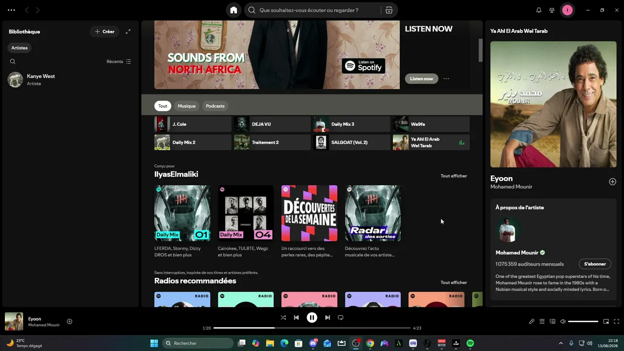The height and width of the screenshot is (351, 624).
Task: Open File Explorer in the taskbar
Action: (x=270, y=343)
